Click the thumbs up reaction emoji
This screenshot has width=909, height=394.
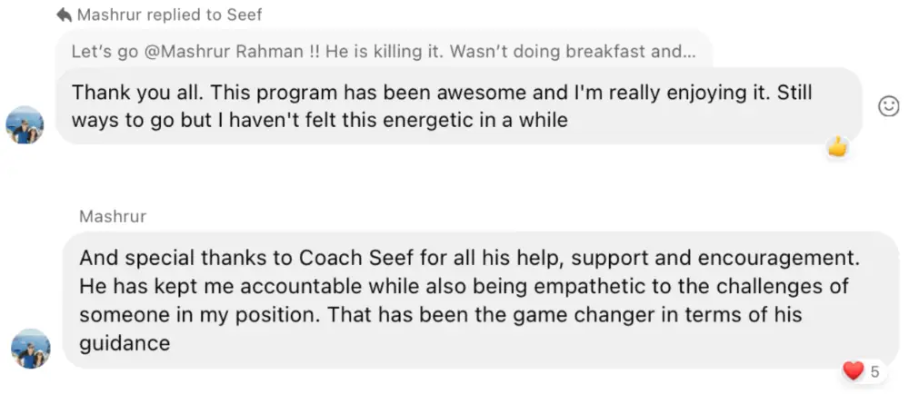pyautogui.click(x=837, y=147)
